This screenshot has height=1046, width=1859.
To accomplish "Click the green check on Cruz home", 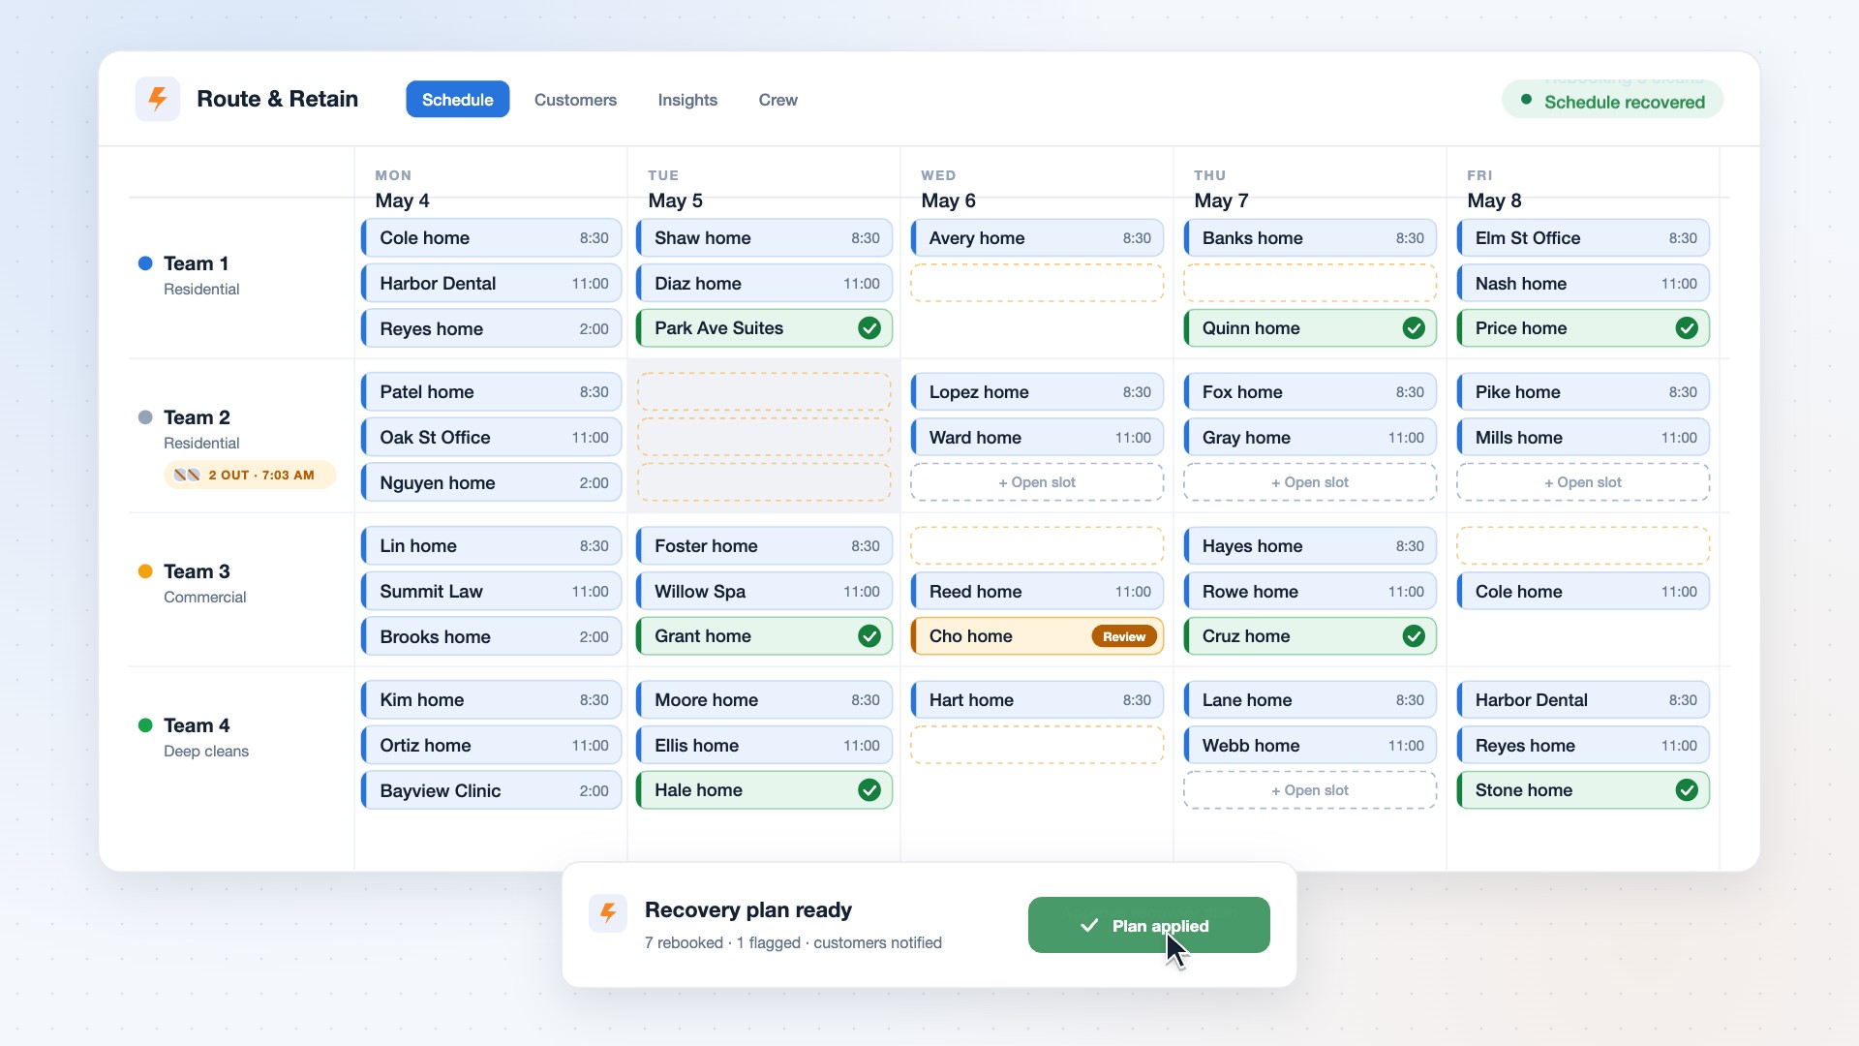I will [1414, 636].
